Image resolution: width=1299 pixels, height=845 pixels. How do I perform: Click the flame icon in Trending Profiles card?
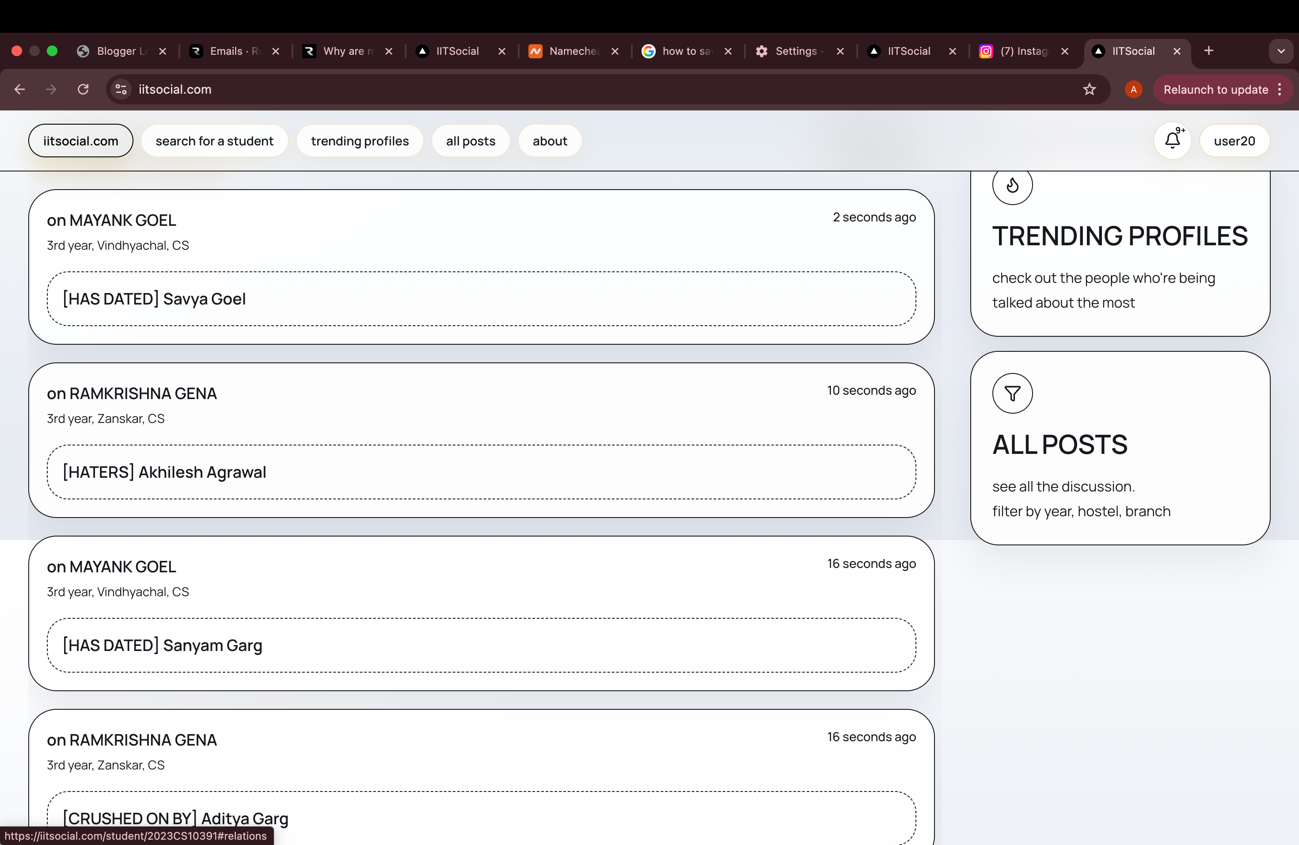(1012, 185)
